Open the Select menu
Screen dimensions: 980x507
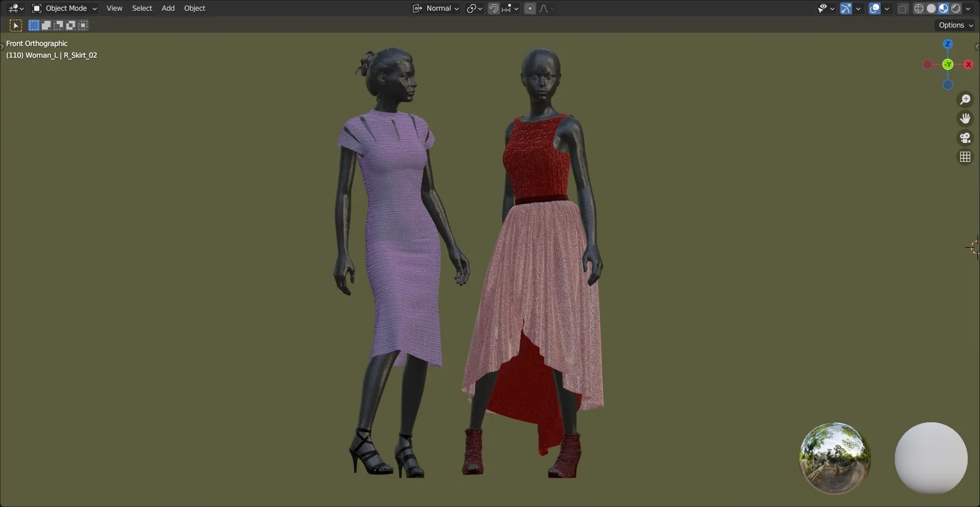[142, 8]
